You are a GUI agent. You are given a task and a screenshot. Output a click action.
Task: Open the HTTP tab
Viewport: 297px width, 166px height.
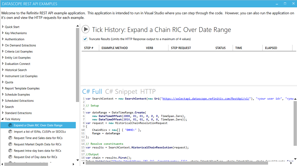click(148, 91)
